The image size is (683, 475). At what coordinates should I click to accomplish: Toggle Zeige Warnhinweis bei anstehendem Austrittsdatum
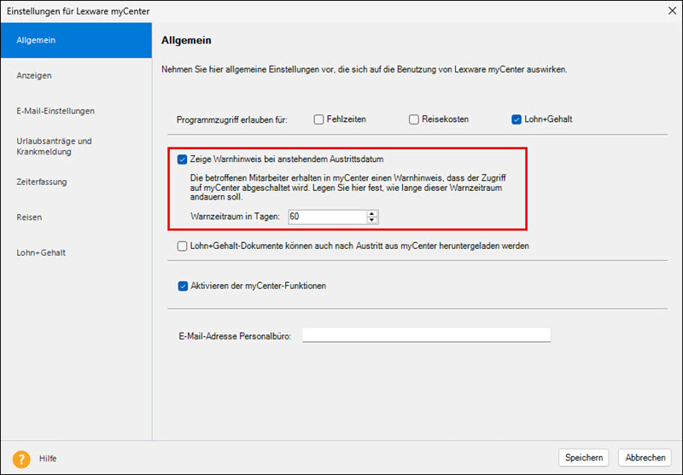click(x=182, y=159)
